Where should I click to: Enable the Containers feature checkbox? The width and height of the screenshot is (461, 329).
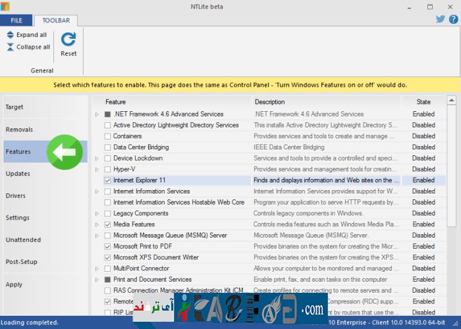click(x=107, y=136)
